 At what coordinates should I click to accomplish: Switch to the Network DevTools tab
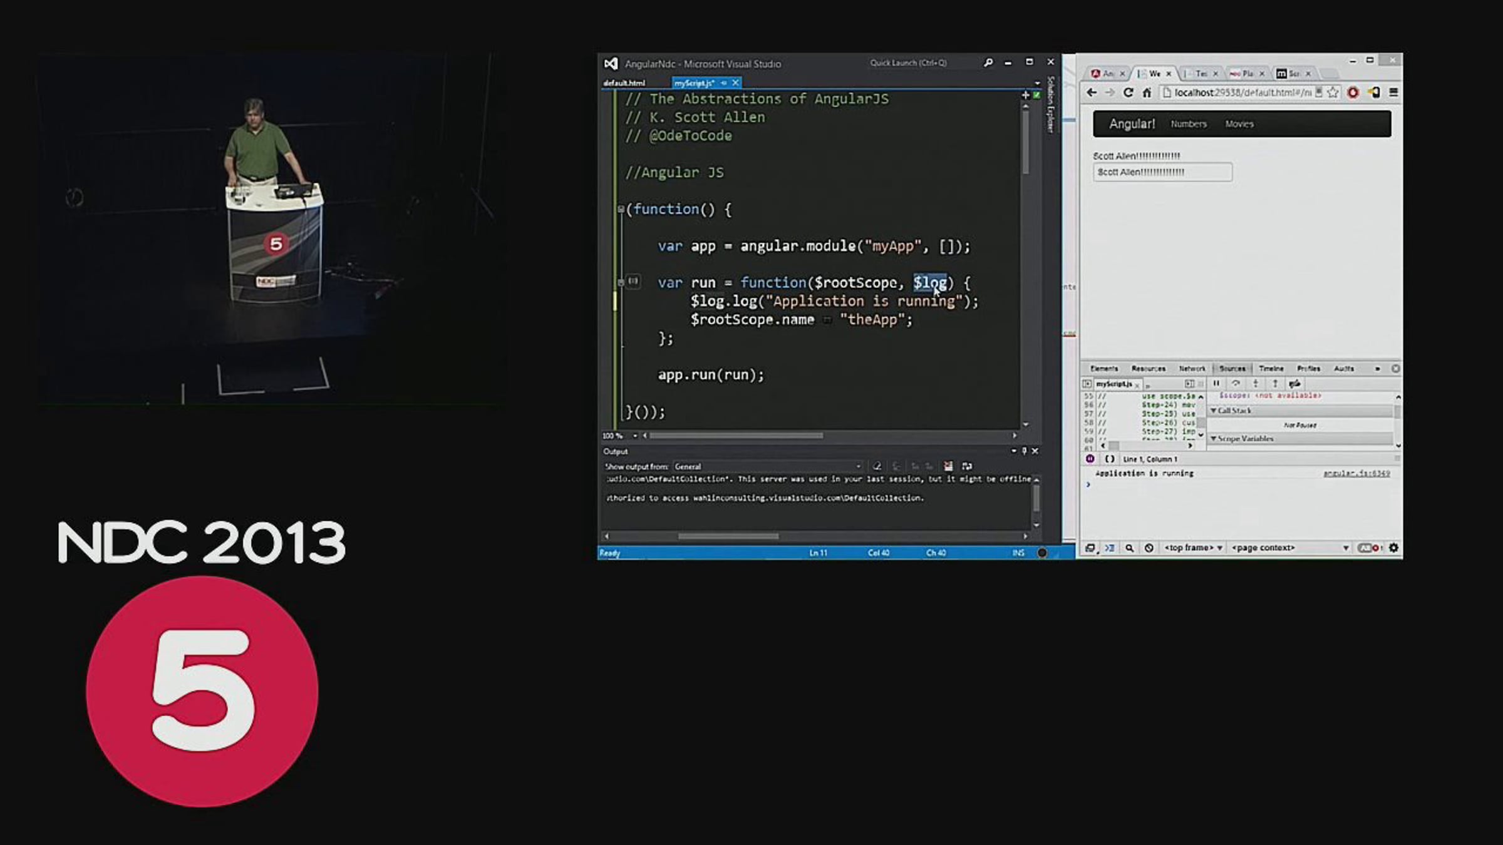pyautogui.click(x=1192, y=369)
